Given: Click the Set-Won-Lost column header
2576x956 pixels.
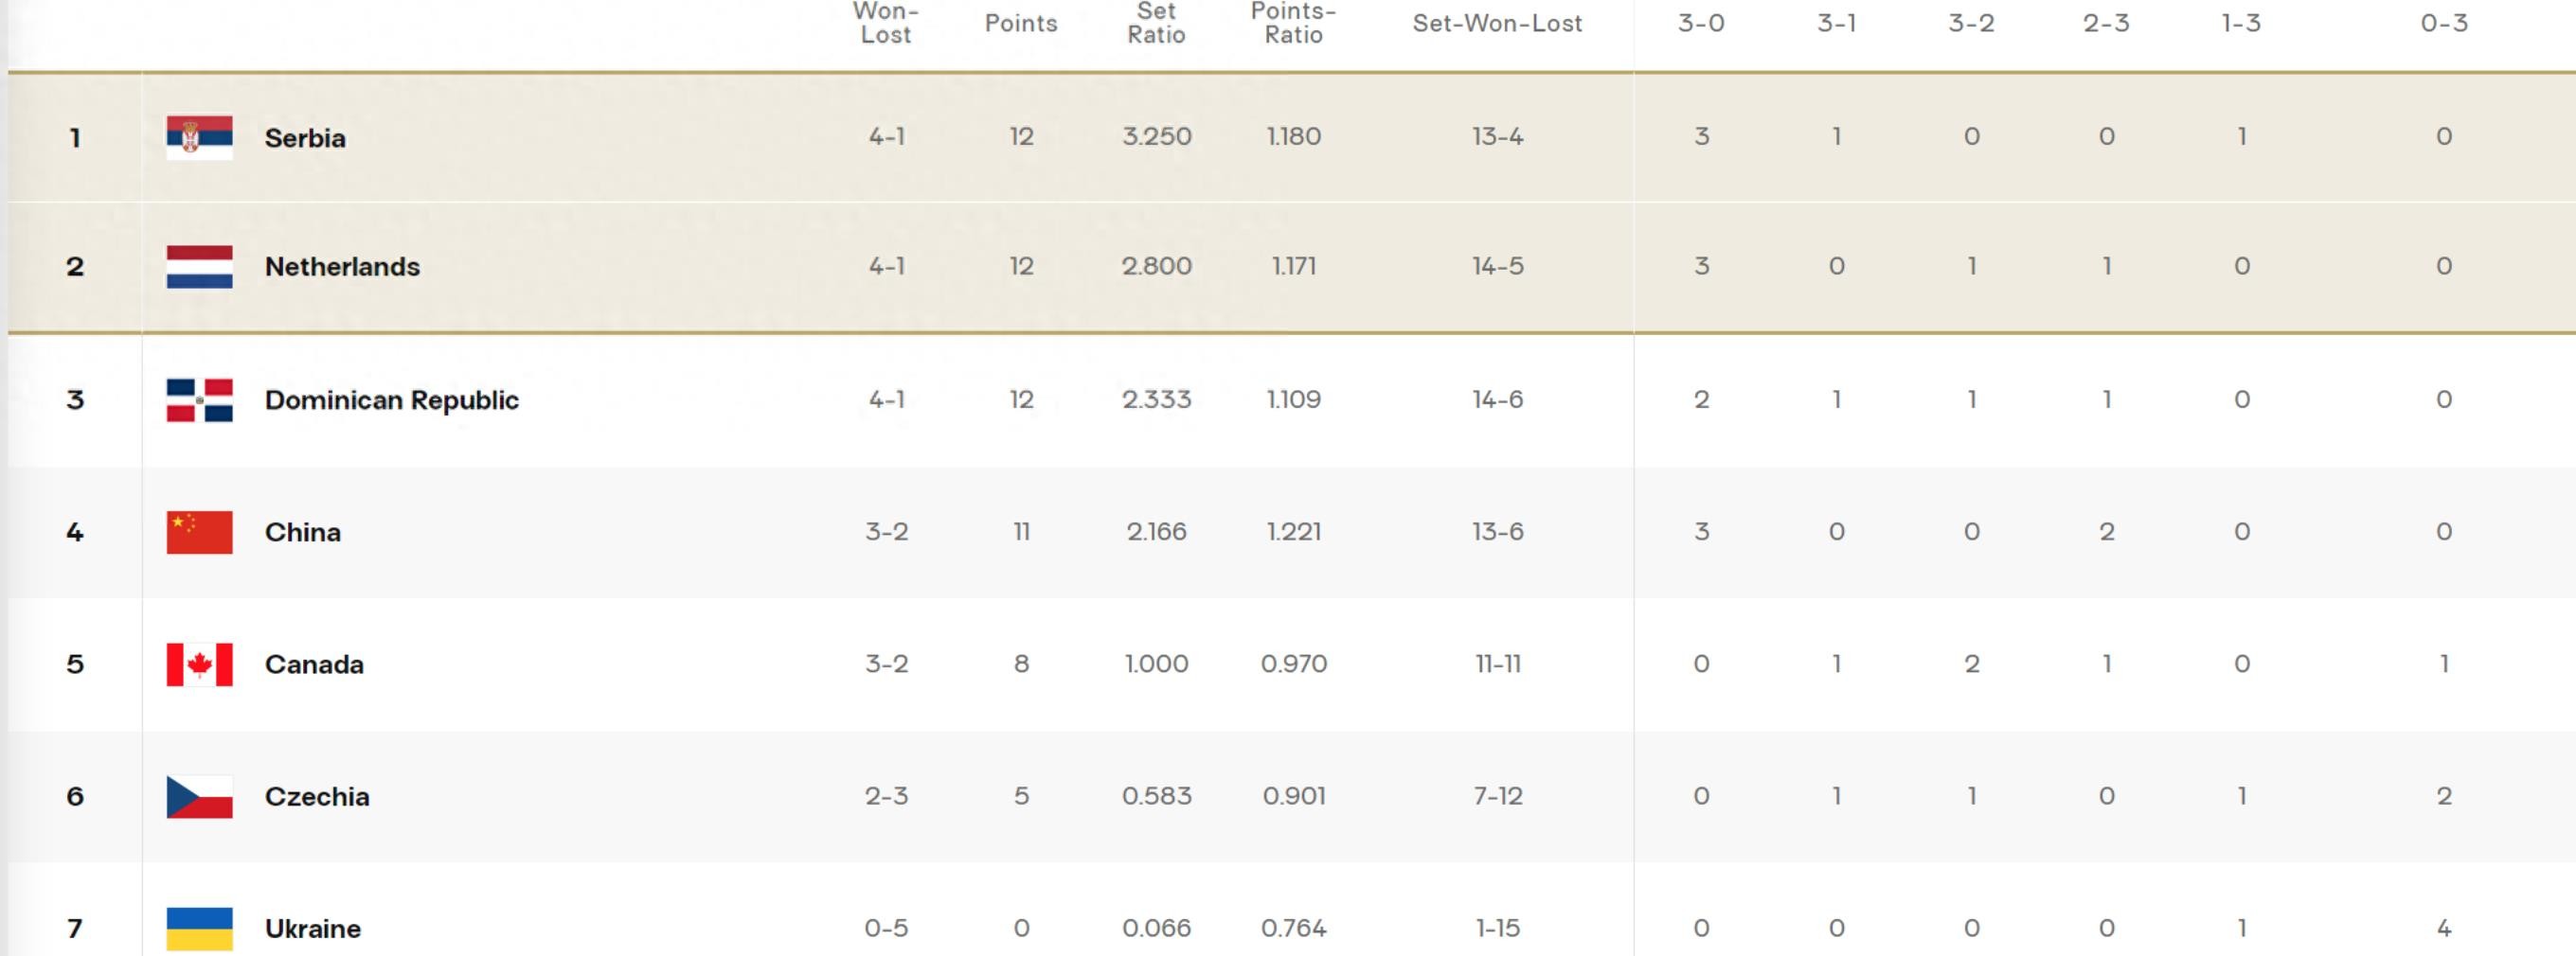Looking at the screenshot, I should 1497,23.
